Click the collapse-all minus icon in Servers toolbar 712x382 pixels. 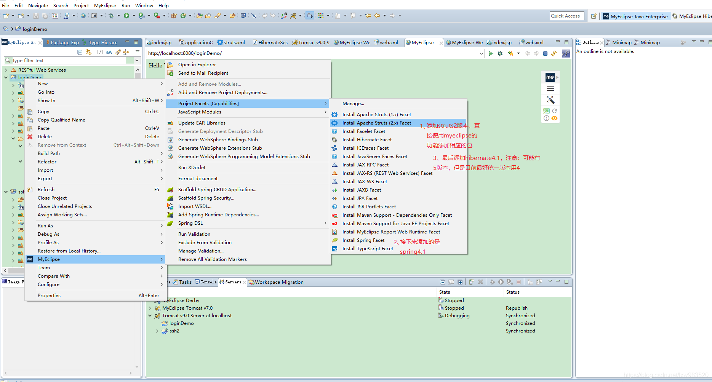pos(442,282)
